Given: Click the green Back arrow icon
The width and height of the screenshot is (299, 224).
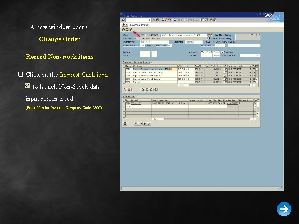Looking at the screenshot, I should (163, 20).
